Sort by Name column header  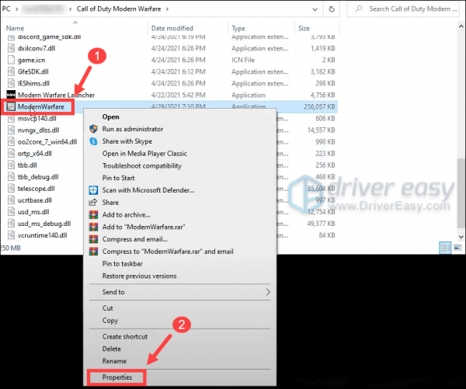16,28
